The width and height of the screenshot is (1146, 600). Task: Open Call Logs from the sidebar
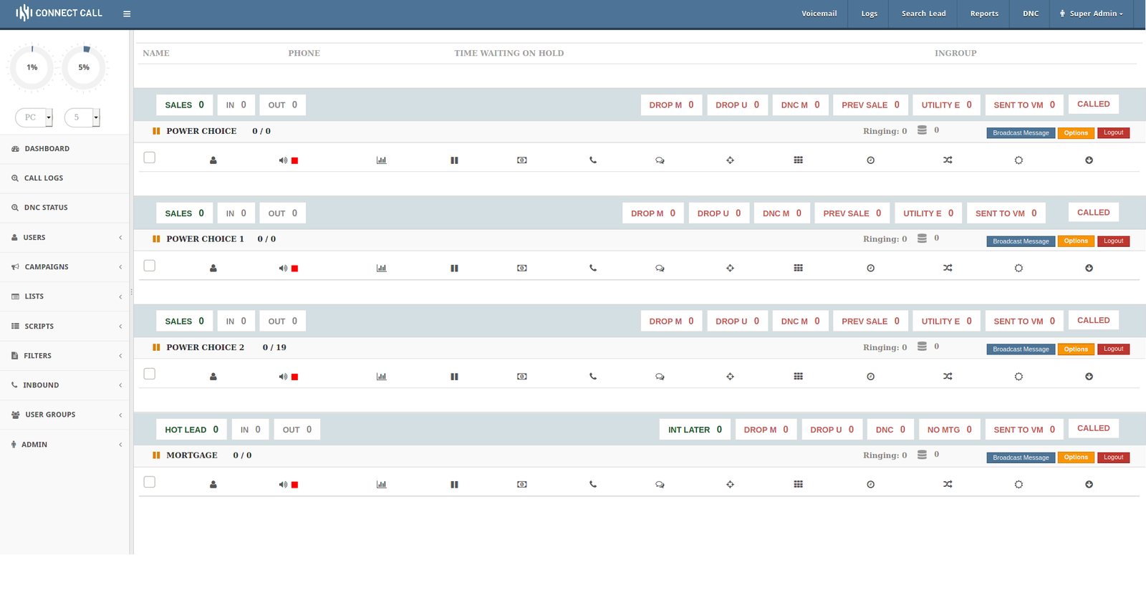pos(44,178)
